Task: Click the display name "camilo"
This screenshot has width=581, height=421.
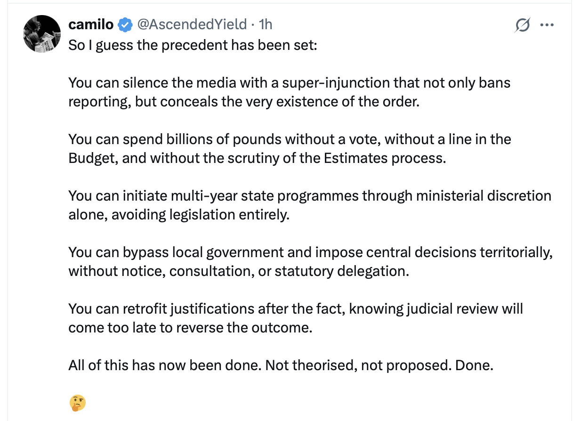Action: pos(91,24)
